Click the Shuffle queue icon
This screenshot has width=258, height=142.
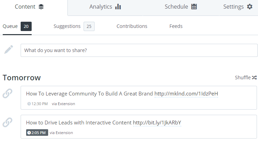click(x=254, y=78)
